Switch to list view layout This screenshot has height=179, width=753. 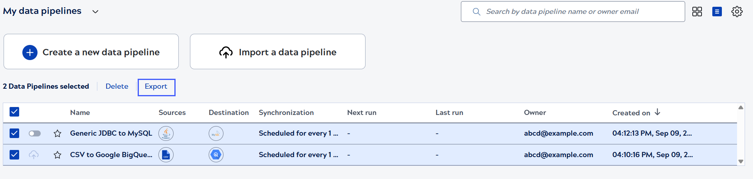[x=717, y=12]
